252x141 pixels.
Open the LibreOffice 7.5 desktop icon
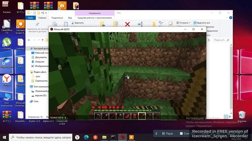(7, 27)
